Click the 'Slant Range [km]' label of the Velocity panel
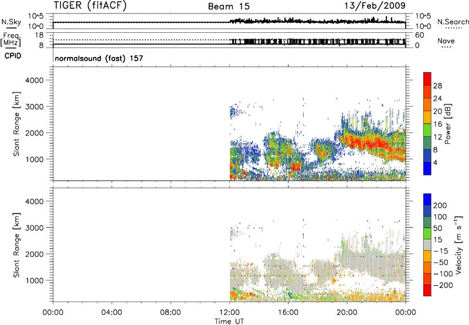The height and width of the screenshot is (325, 469). (x=16, y=245)
